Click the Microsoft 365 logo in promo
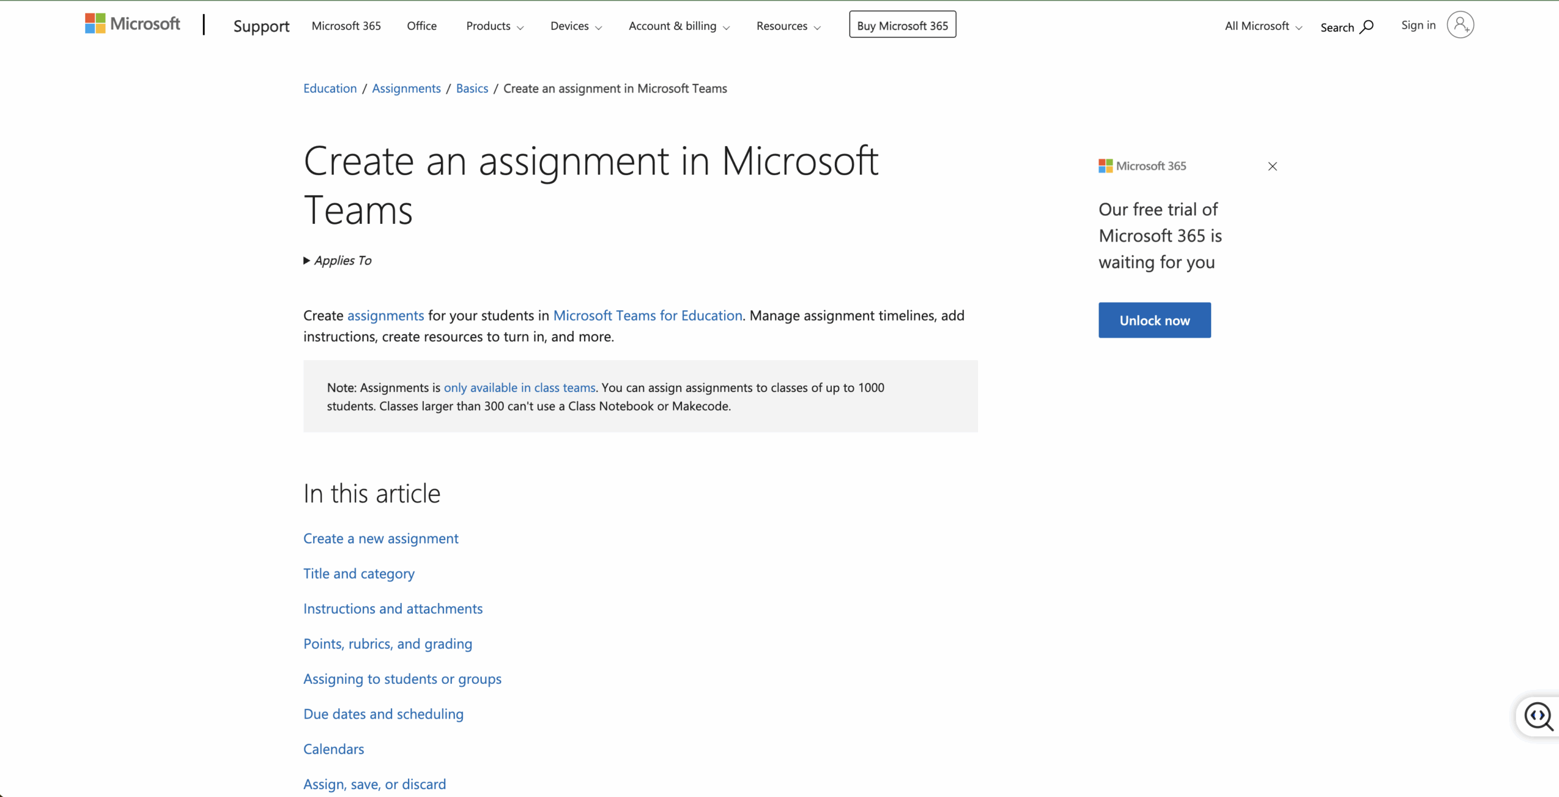The height and width of the screenshot is (797, 1559). (x=1142, y=166)
